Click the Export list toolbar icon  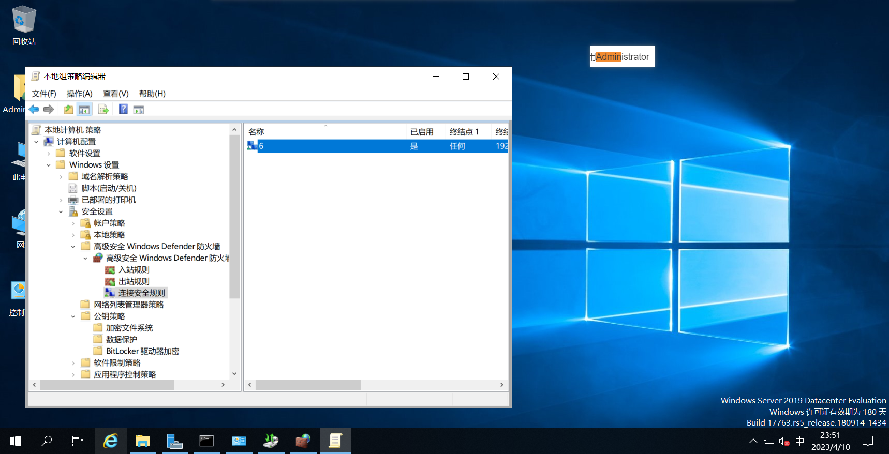103,109
